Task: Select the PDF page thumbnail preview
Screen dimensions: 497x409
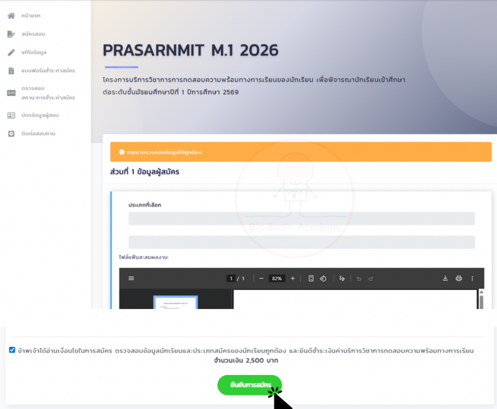Action: (x=175, y=302)
